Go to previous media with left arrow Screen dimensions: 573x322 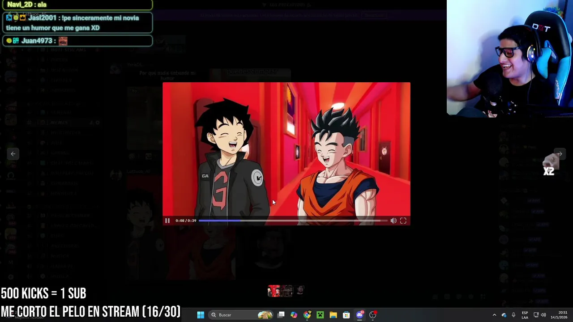click(13, 154)
